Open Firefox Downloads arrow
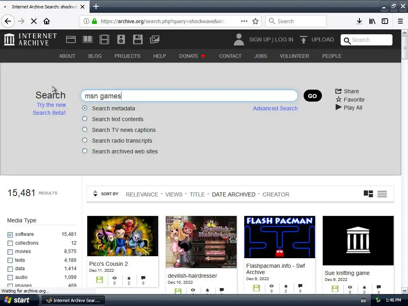 359,21
